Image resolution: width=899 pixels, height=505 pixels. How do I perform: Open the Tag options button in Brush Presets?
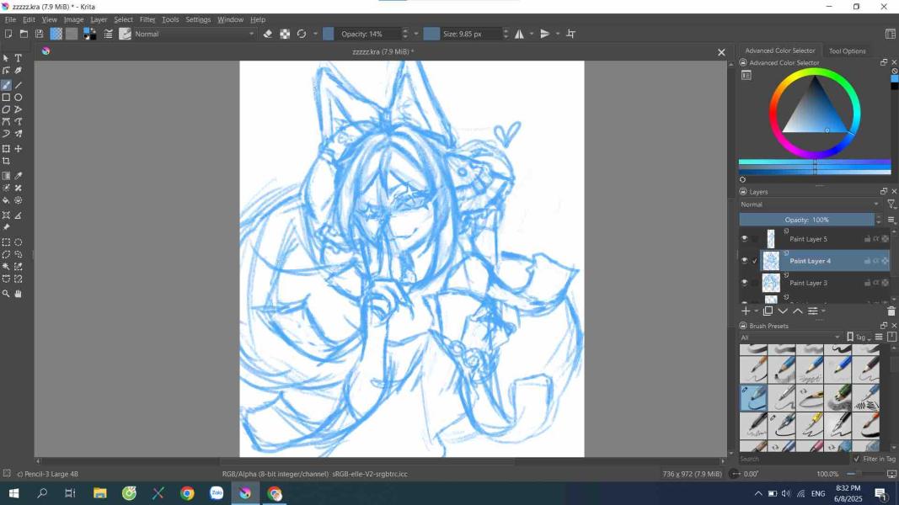858,338
